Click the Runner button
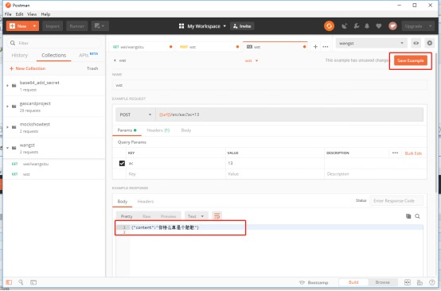This screenshot has width=441, height=291. [77, 26]
